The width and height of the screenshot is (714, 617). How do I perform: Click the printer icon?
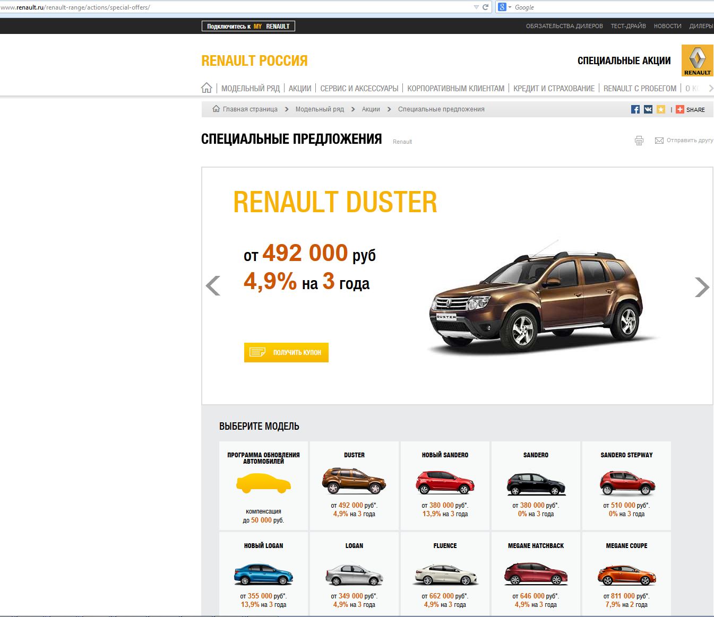(x=639, y=141)
